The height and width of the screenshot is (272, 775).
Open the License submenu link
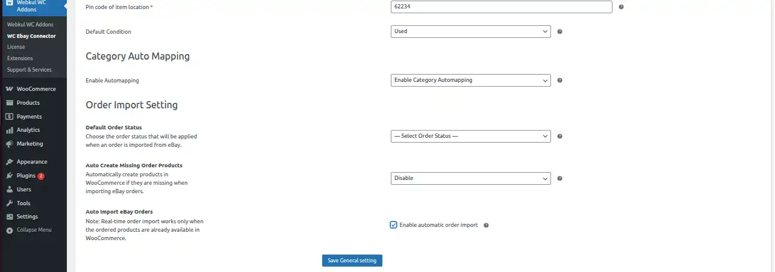point(16,47)
